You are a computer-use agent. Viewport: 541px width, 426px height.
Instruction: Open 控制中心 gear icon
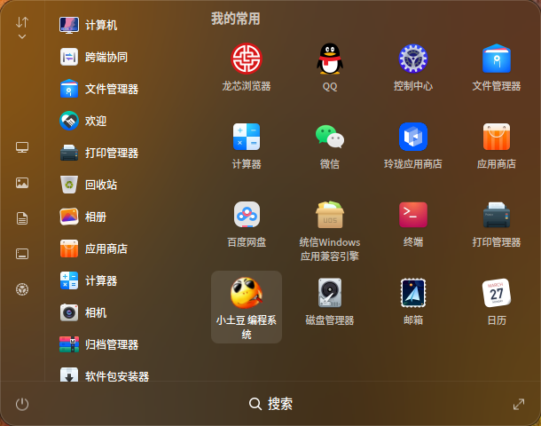(413, 67)
